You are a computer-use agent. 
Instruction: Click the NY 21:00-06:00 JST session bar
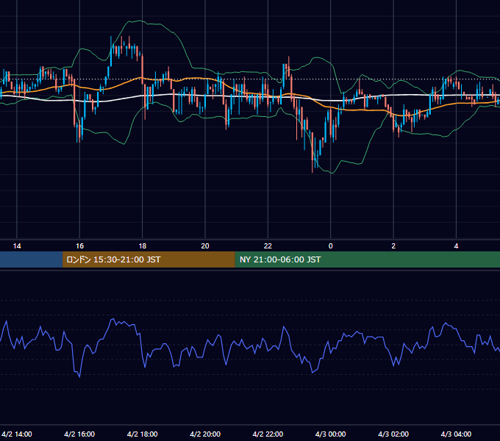click(368, 259)
